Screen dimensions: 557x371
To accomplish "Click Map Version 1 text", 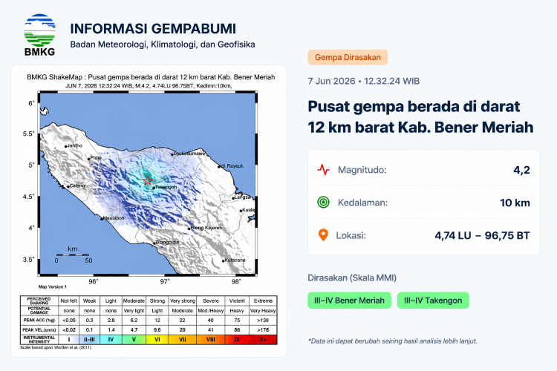I will coord(53,286).
